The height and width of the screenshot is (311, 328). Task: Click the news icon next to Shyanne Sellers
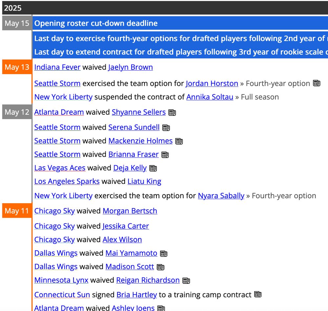tap(173, 112)
